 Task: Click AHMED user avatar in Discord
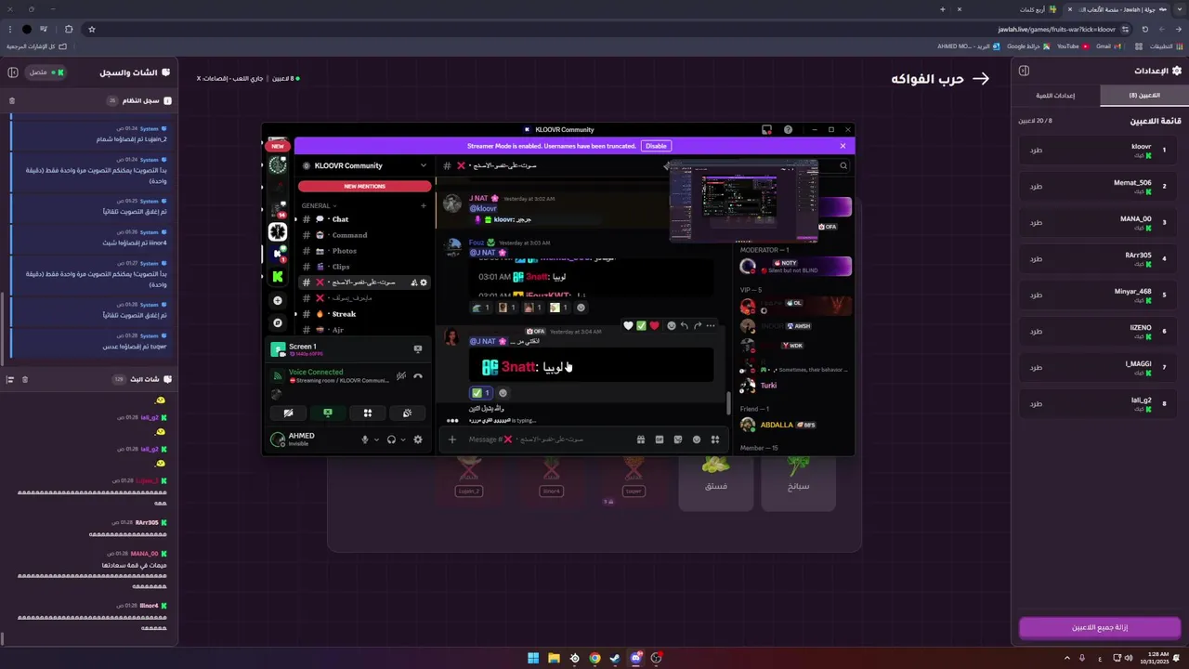pyautogui.click(x=277, y=439)
